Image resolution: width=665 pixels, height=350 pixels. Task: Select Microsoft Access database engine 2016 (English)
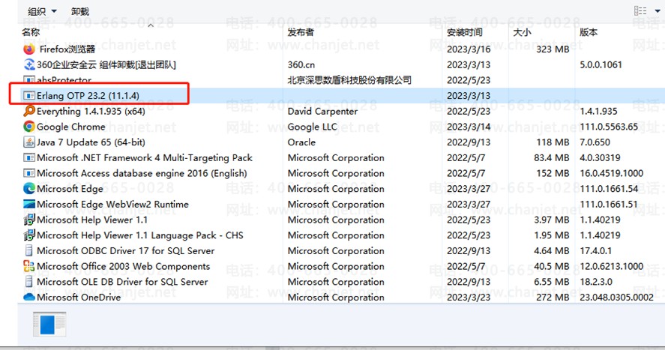142,173
